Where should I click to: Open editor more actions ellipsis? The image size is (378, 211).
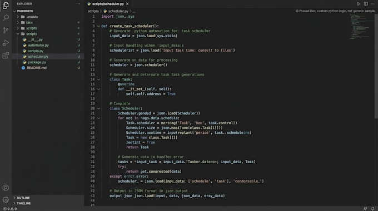click(x=372, y=4)
